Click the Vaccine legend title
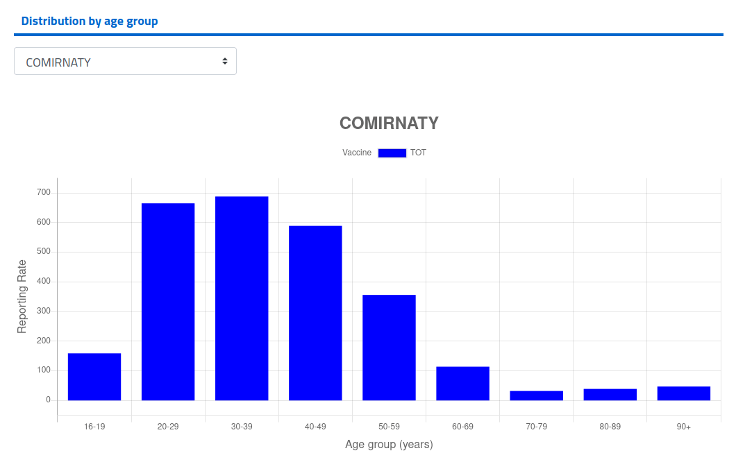The width and height of the screenshot is (736, 453). point(357,153)
